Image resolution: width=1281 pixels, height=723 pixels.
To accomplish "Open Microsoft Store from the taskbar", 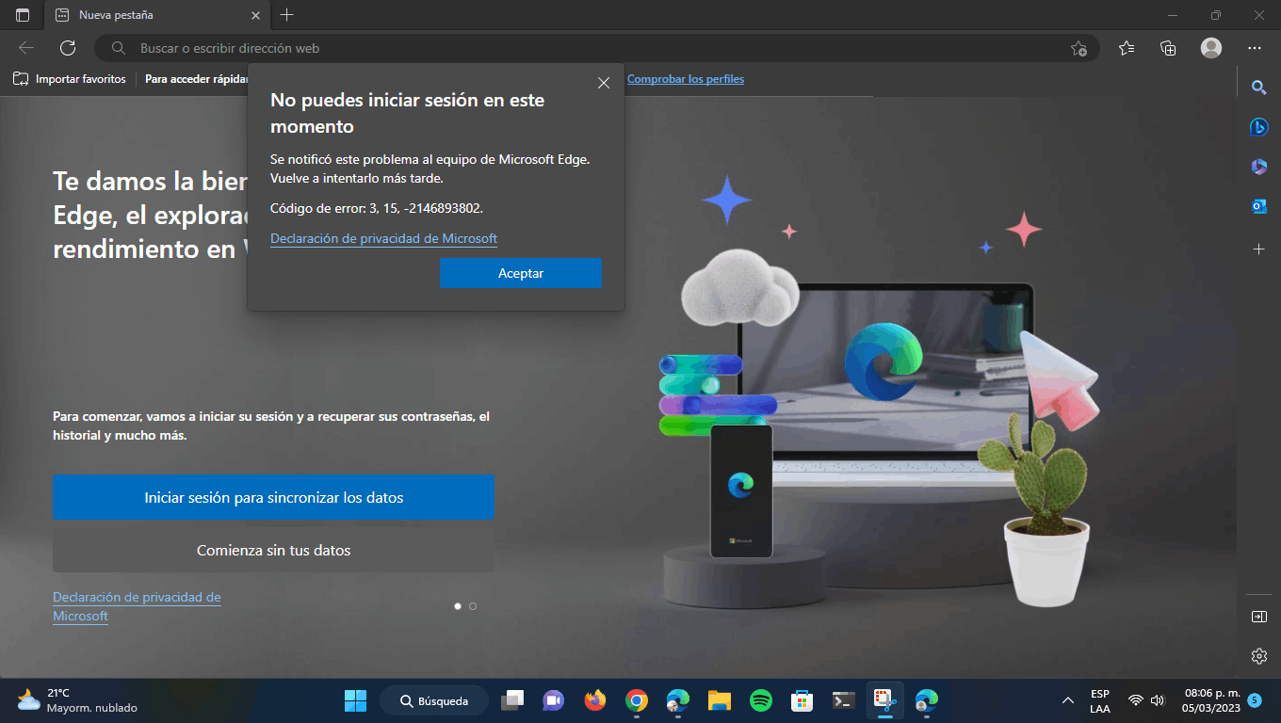I will (802, 700).
